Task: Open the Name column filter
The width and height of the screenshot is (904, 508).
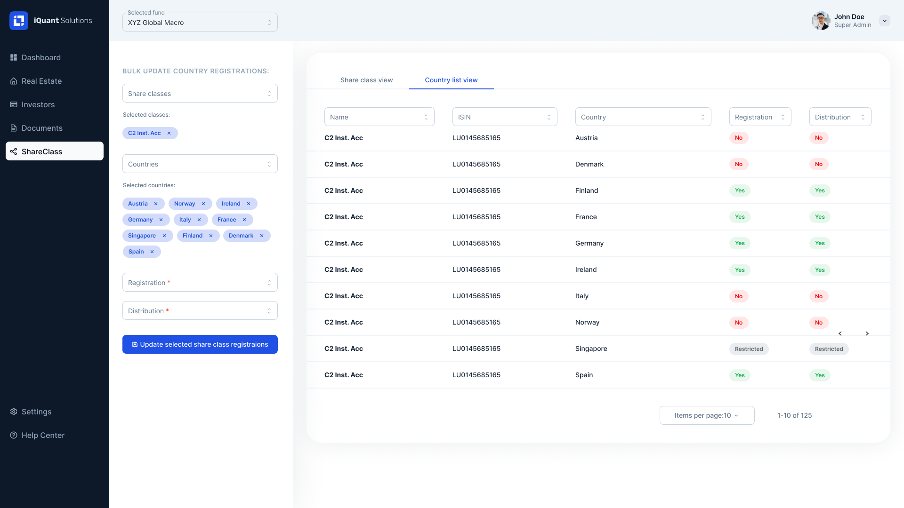Action: coord(379,117)
